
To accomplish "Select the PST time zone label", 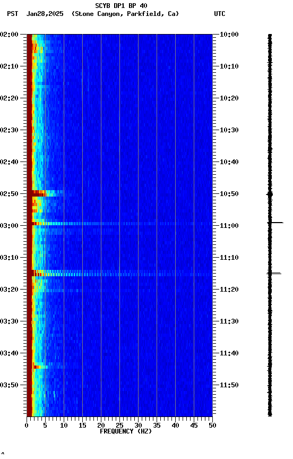I will [13, 14].
